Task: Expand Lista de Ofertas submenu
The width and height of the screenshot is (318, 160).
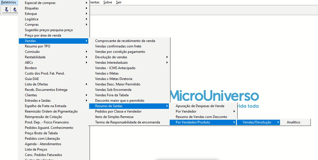Action: click(54, 84)
